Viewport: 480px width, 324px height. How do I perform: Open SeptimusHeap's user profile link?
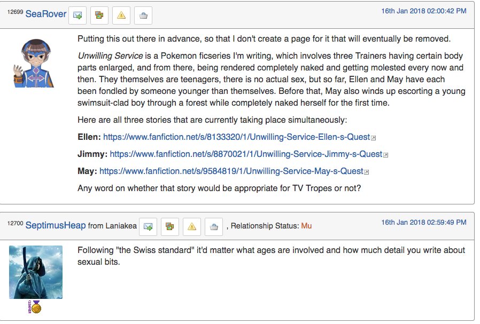56,225
